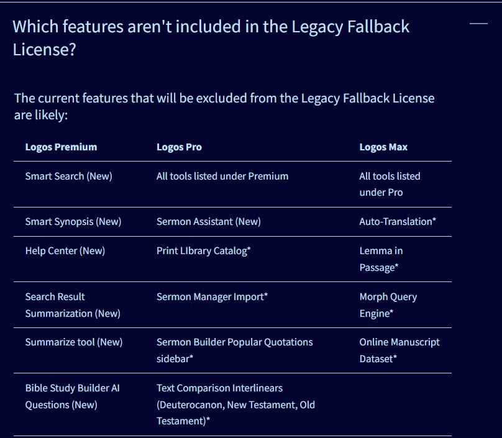The image size is (502, 438).
Task: Select the Smart Synopsis (New) cell
Action: 73,222
